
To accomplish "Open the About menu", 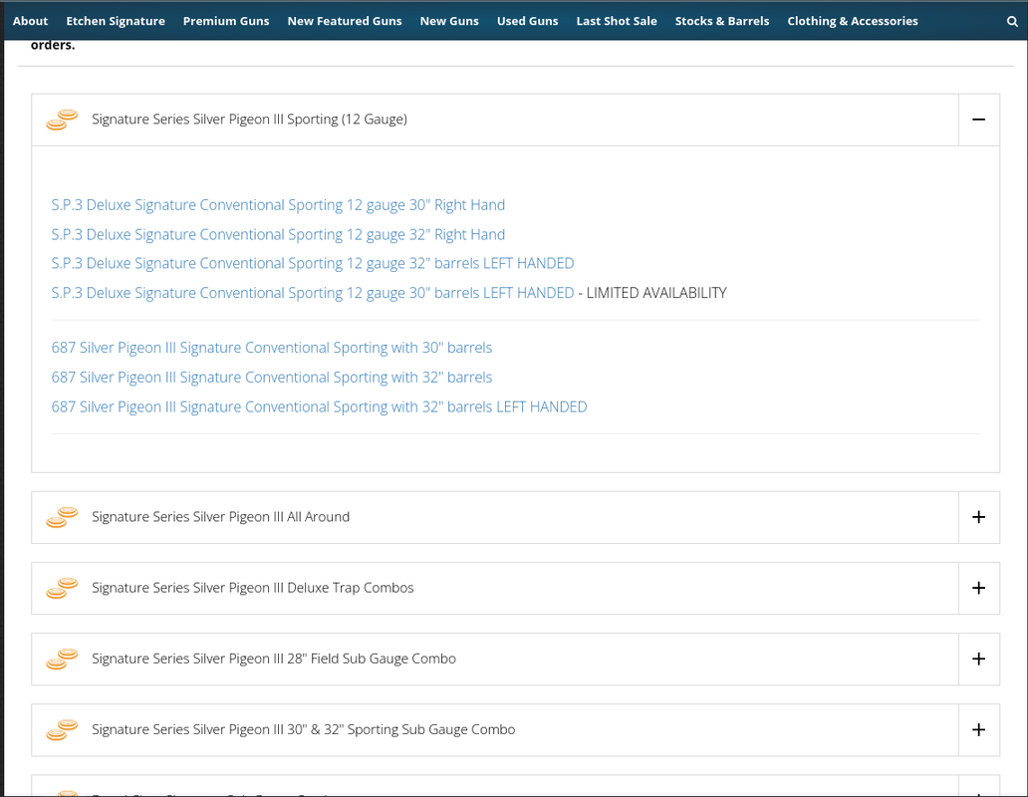I will [30, 21].
